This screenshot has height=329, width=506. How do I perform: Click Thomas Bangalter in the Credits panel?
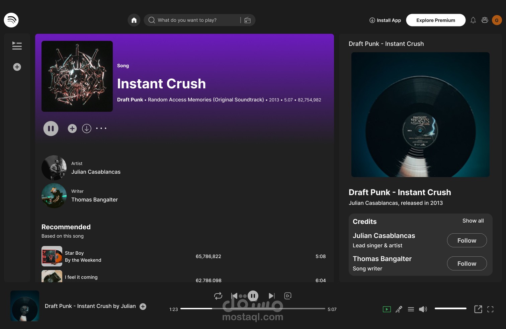[x=382, y=259]
